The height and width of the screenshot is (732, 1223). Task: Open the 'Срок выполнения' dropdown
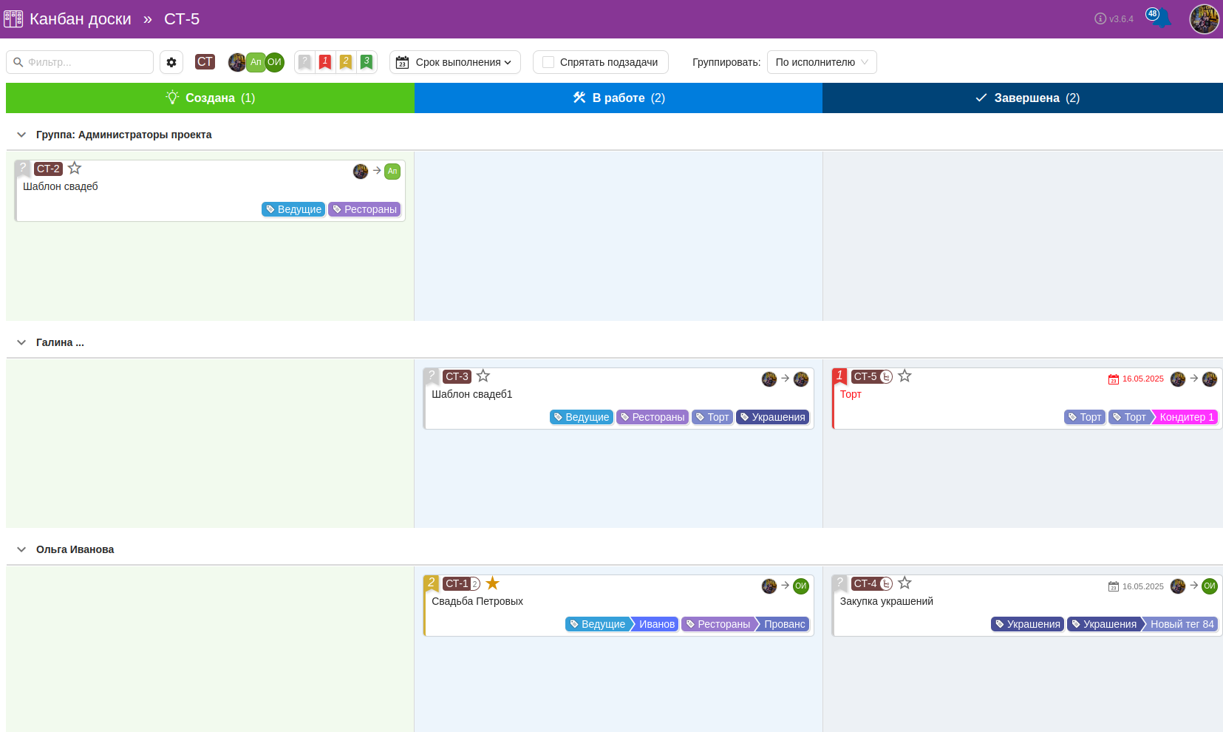click(454, 62)
